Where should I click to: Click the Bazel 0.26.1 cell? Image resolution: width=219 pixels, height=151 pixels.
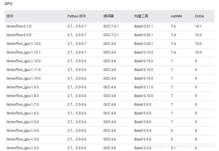pyautogui.click(x=144, y=35)
